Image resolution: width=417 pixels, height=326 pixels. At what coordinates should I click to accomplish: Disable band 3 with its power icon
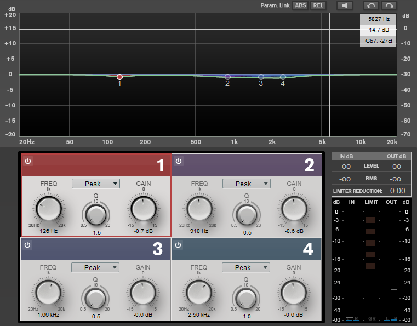(27, 245)
